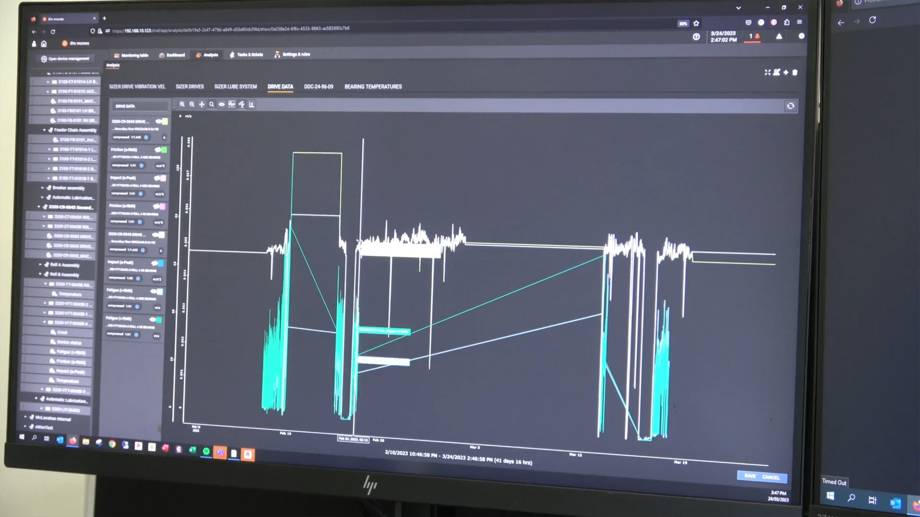Toggle visibility of first 3200-CR-0045 DRIVE series
920x517 pixels.
[158, 121]
